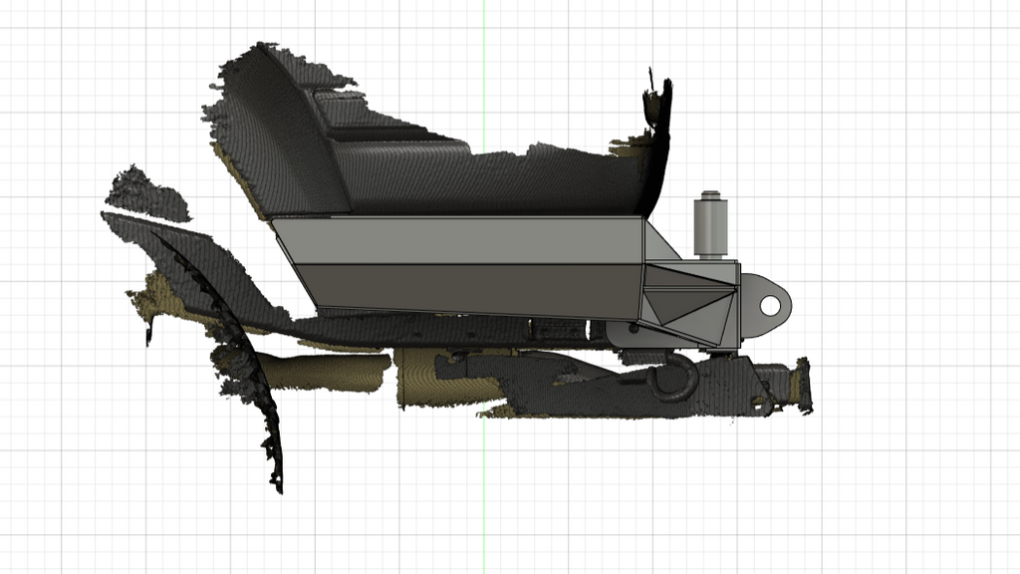Select the chamfered face at beam's top-right
The image size is (1020, 574).
click(661, 242)
